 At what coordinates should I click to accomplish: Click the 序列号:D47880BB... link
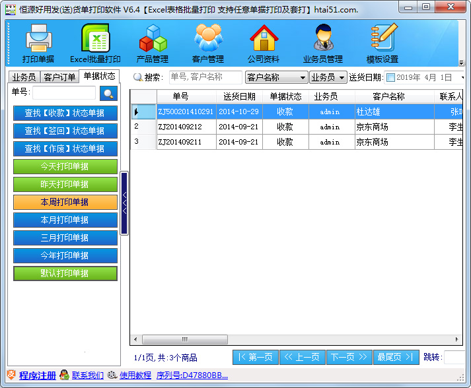pyautogui.click(x=192, y=375)
